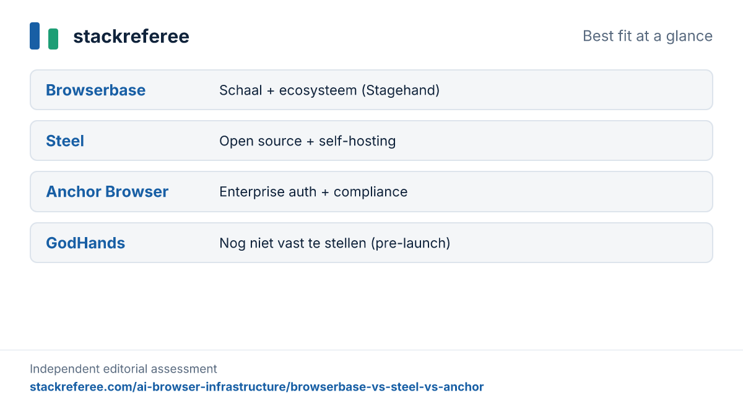Click 'Schaal + ecosysteem (Stagehand)' description

[x=329, y=90]
